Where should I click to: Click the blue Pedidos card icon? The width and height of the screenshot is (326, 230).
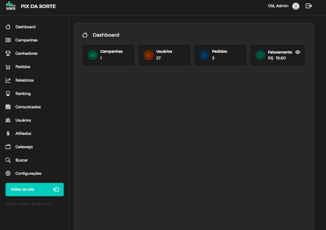(x=204, y=55)
